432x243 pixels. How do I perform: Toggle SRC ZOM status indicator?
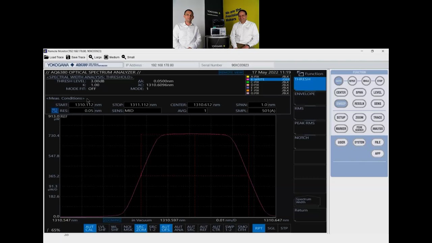(x=140, y=228)
